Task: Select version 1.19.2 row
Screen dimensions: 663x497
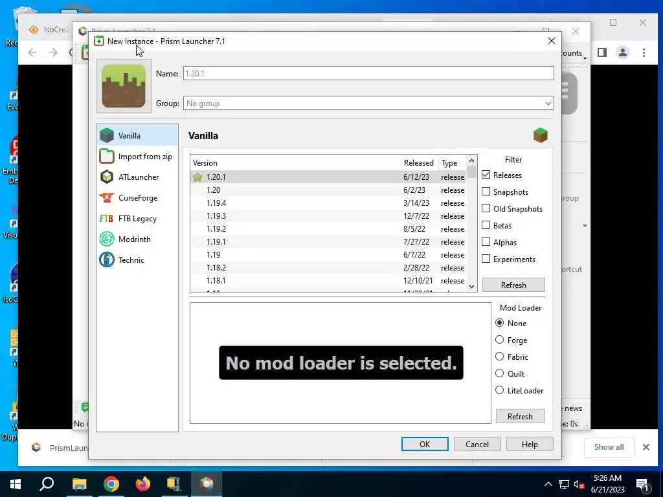Action: [328, 229]
